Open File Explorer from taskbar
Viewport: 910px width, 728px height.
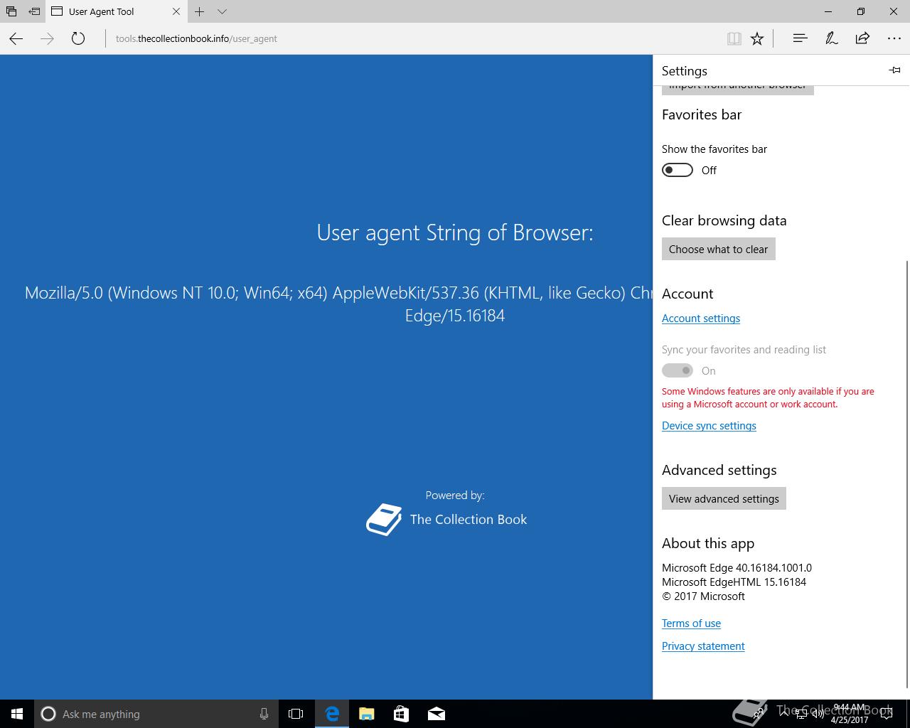click(x=367, y=714)
